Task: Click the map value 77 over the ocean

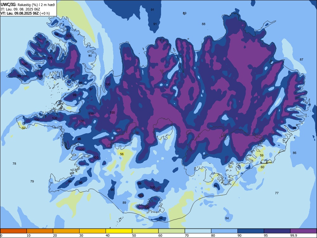Action: click(x=277, y=193)
